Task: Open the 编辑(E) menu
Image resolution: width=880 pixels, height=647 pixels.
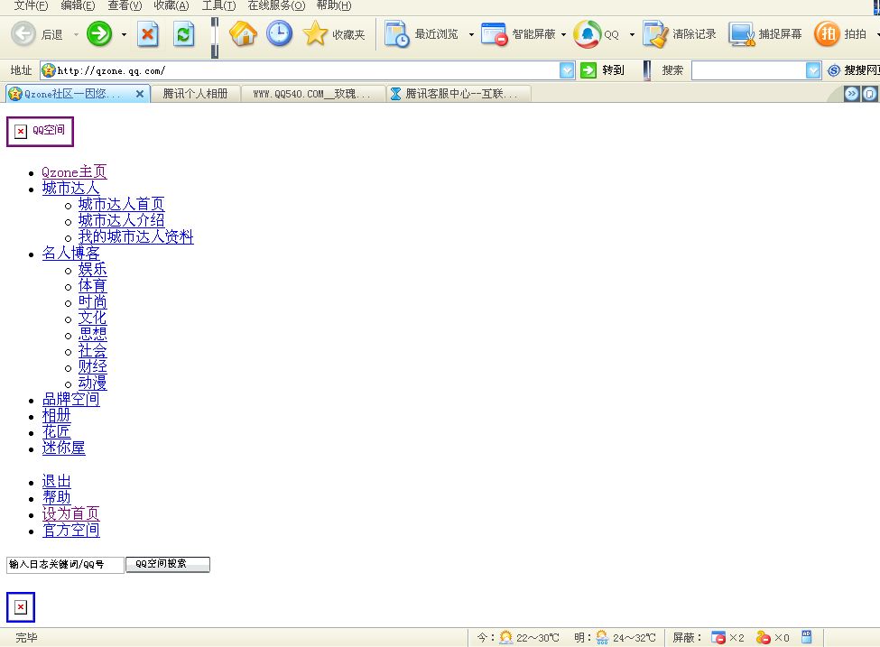Action: 78,5
